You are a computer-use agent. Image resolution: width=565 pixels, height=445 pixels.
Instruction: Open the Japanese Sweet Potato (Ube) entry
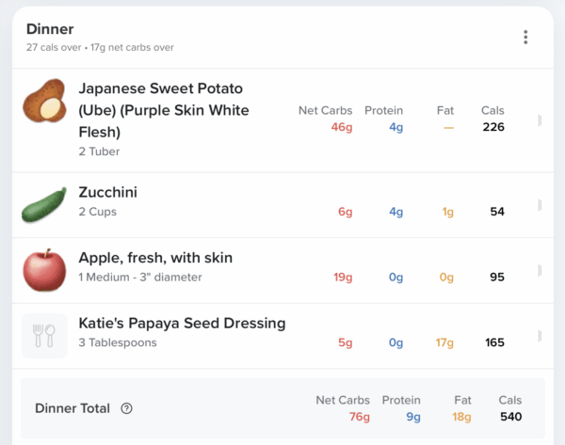click(162, 110)
